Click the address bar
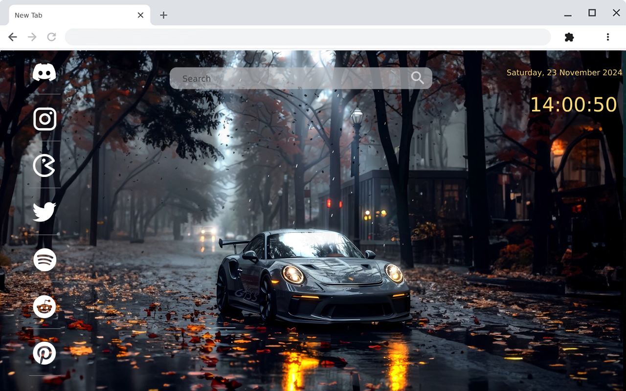The image size is (626, 391). click(308, 37)
